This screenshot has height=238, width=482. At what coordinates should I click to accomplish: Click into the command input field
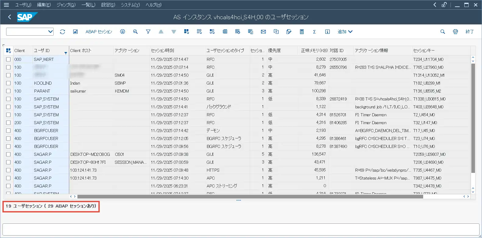(27, 32)
